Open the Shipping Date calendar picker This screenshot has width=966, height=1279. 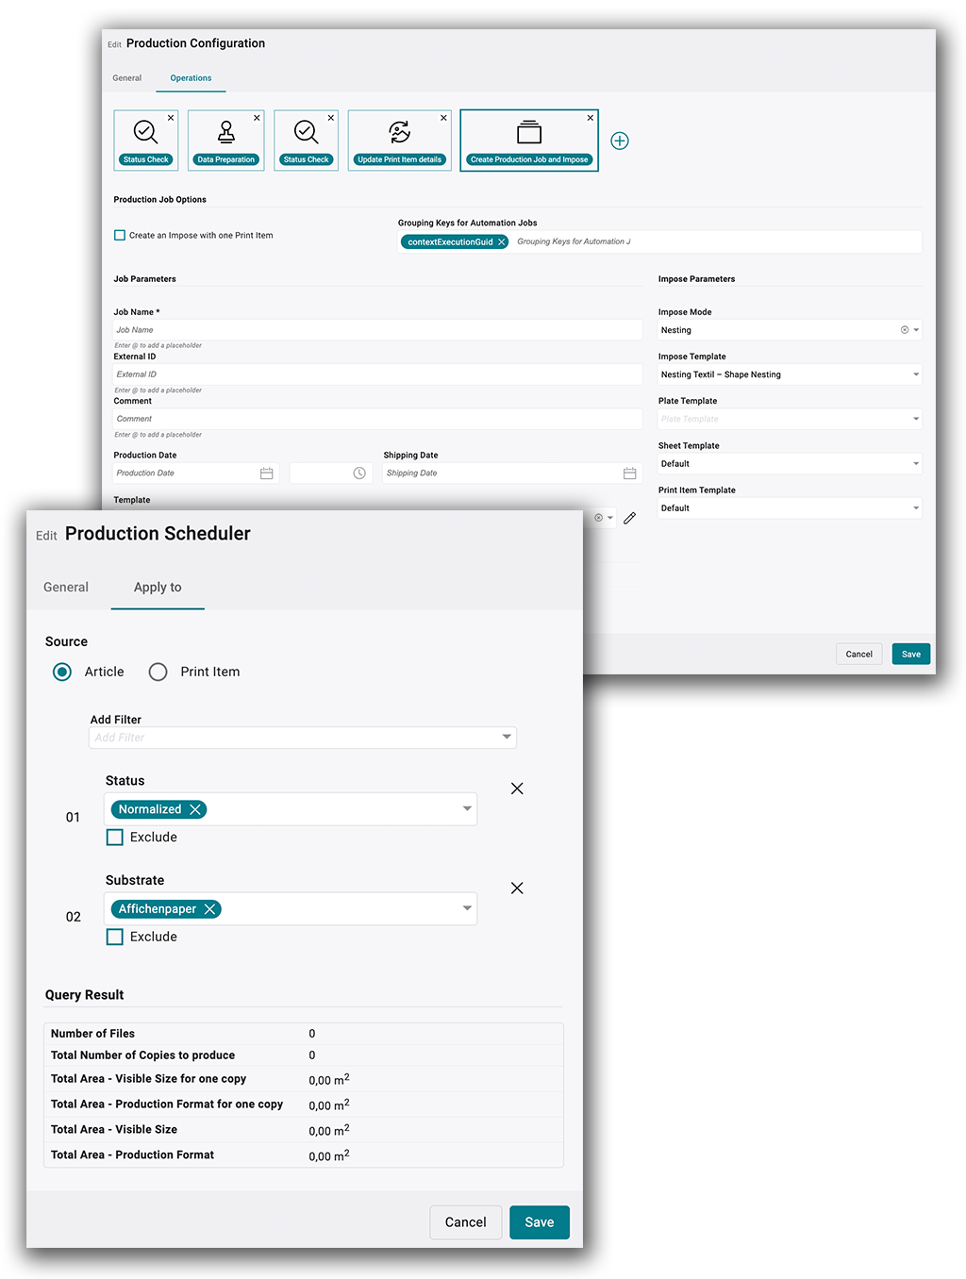click(x=629, y=473)
